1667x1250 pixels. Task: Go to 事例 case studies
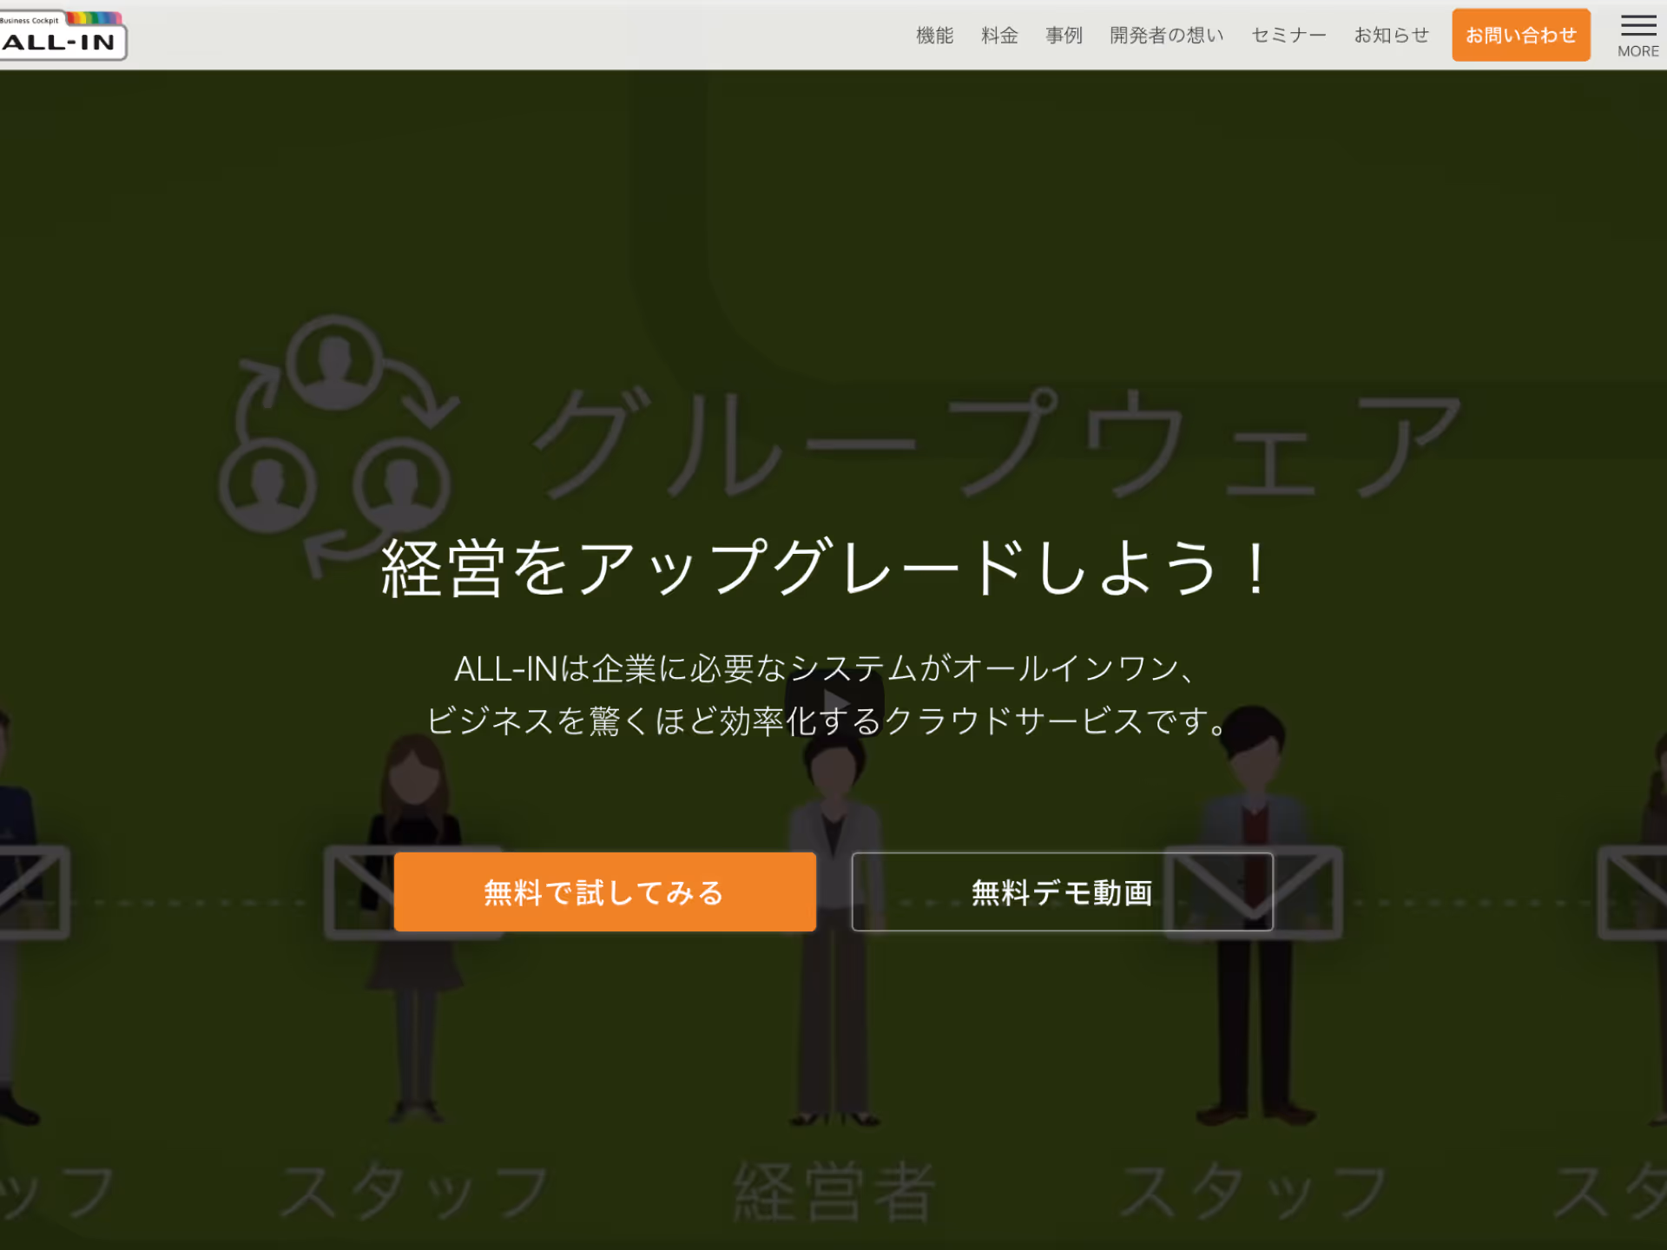point(1064,36)
